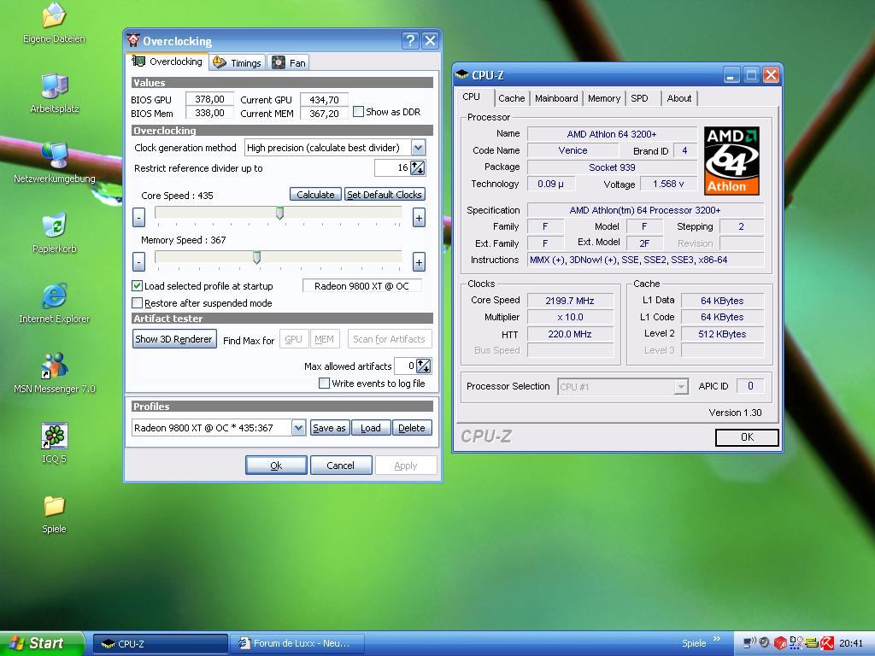Open Netzwerkumgebung desktop icon
The image size is (875, 656).
click(x=54, y=162)
